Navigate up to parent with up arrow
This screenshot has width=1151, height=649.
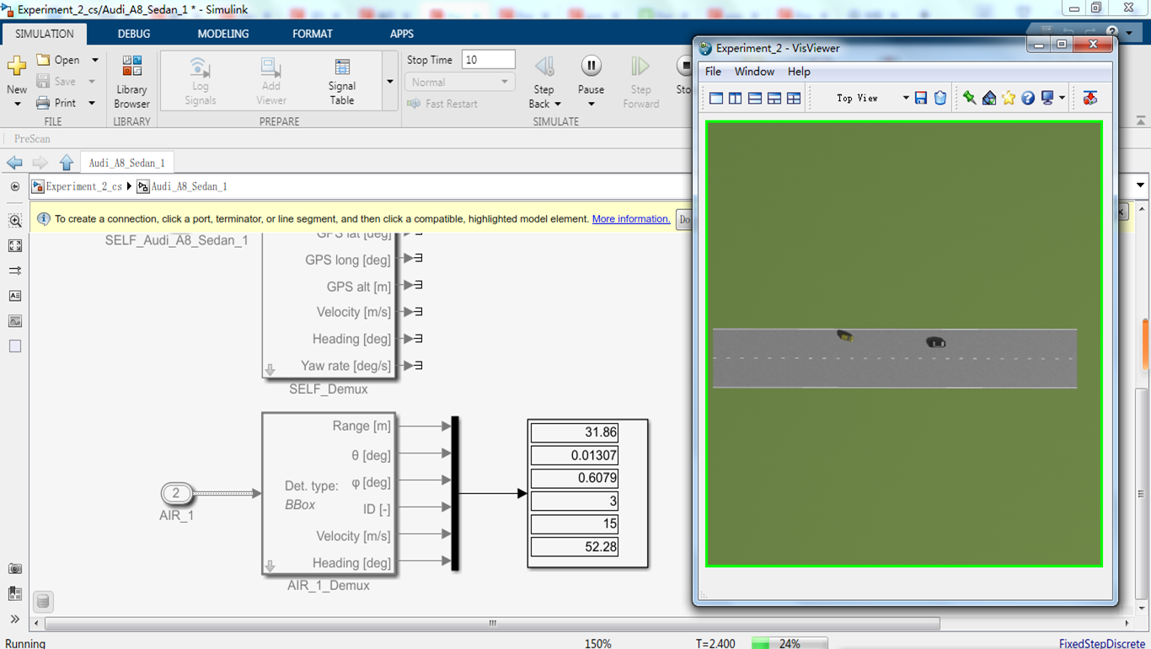[x=67, y=163]
